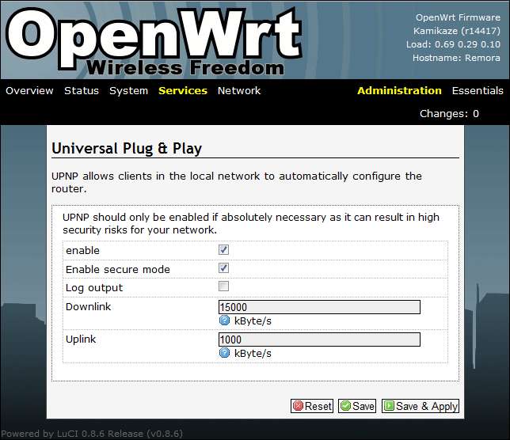This screenshot has width=510, height=440.
Task: Open the System menu
Action: coord(129,91)
